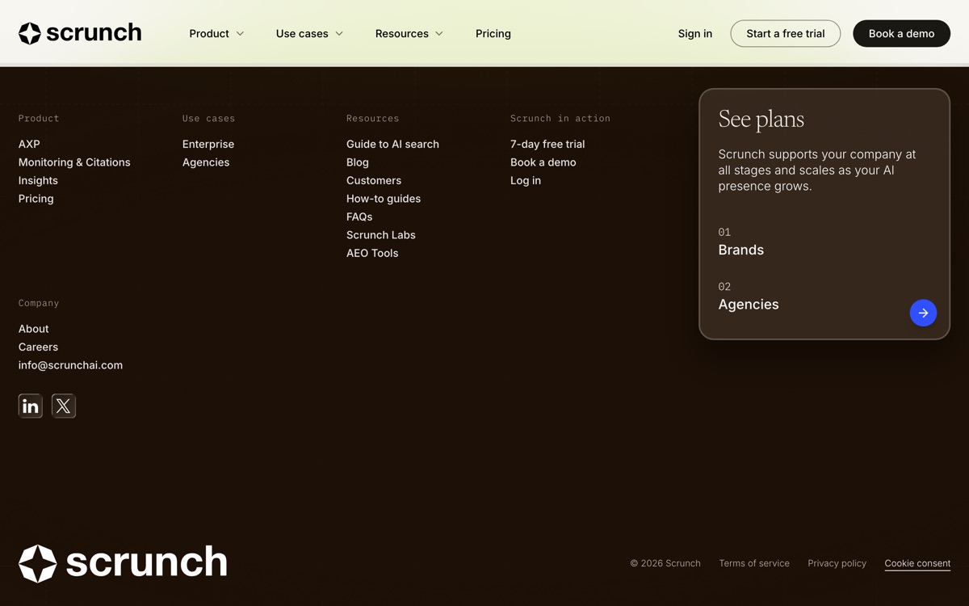Click the Book a demo header button

click(901, 34)
